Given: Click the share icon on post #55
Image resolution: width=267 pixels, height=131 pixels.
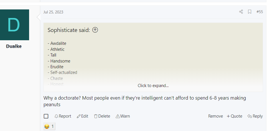Looking at the screenshot, I should point(241,12).
